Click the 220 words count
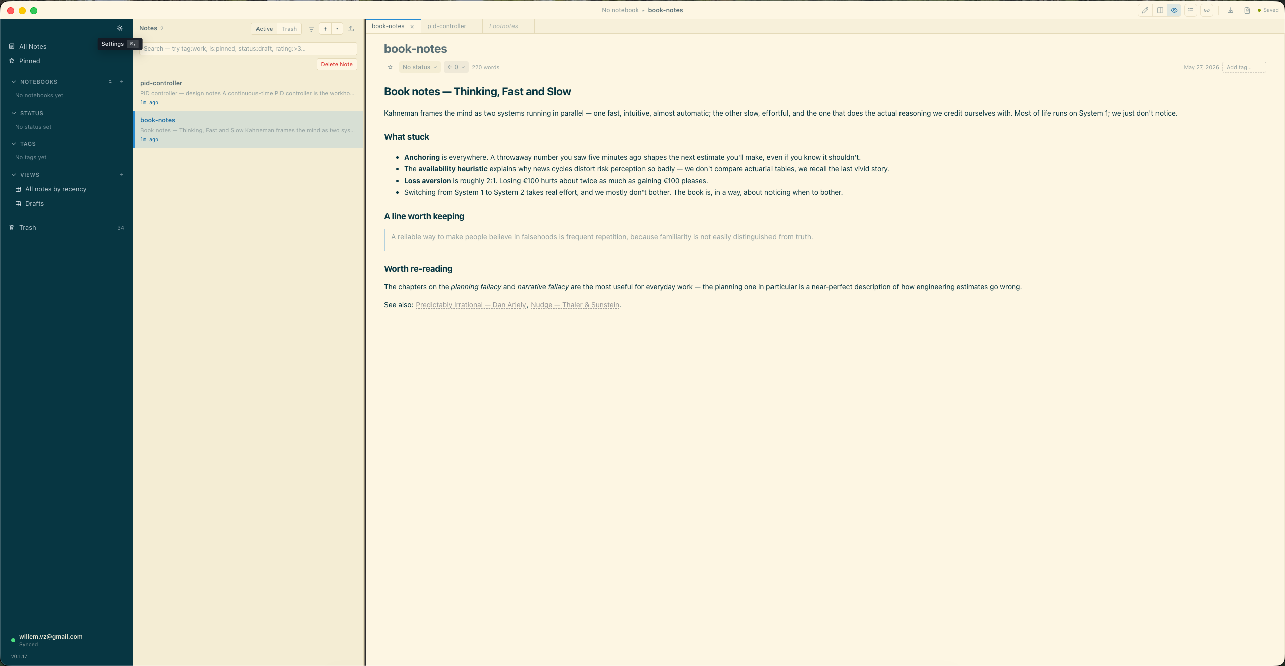 pyautogui.click(x=485, y=67)
